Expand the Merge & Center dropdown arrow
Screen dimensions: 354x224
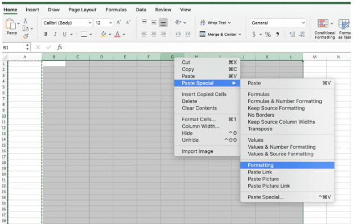240,35
